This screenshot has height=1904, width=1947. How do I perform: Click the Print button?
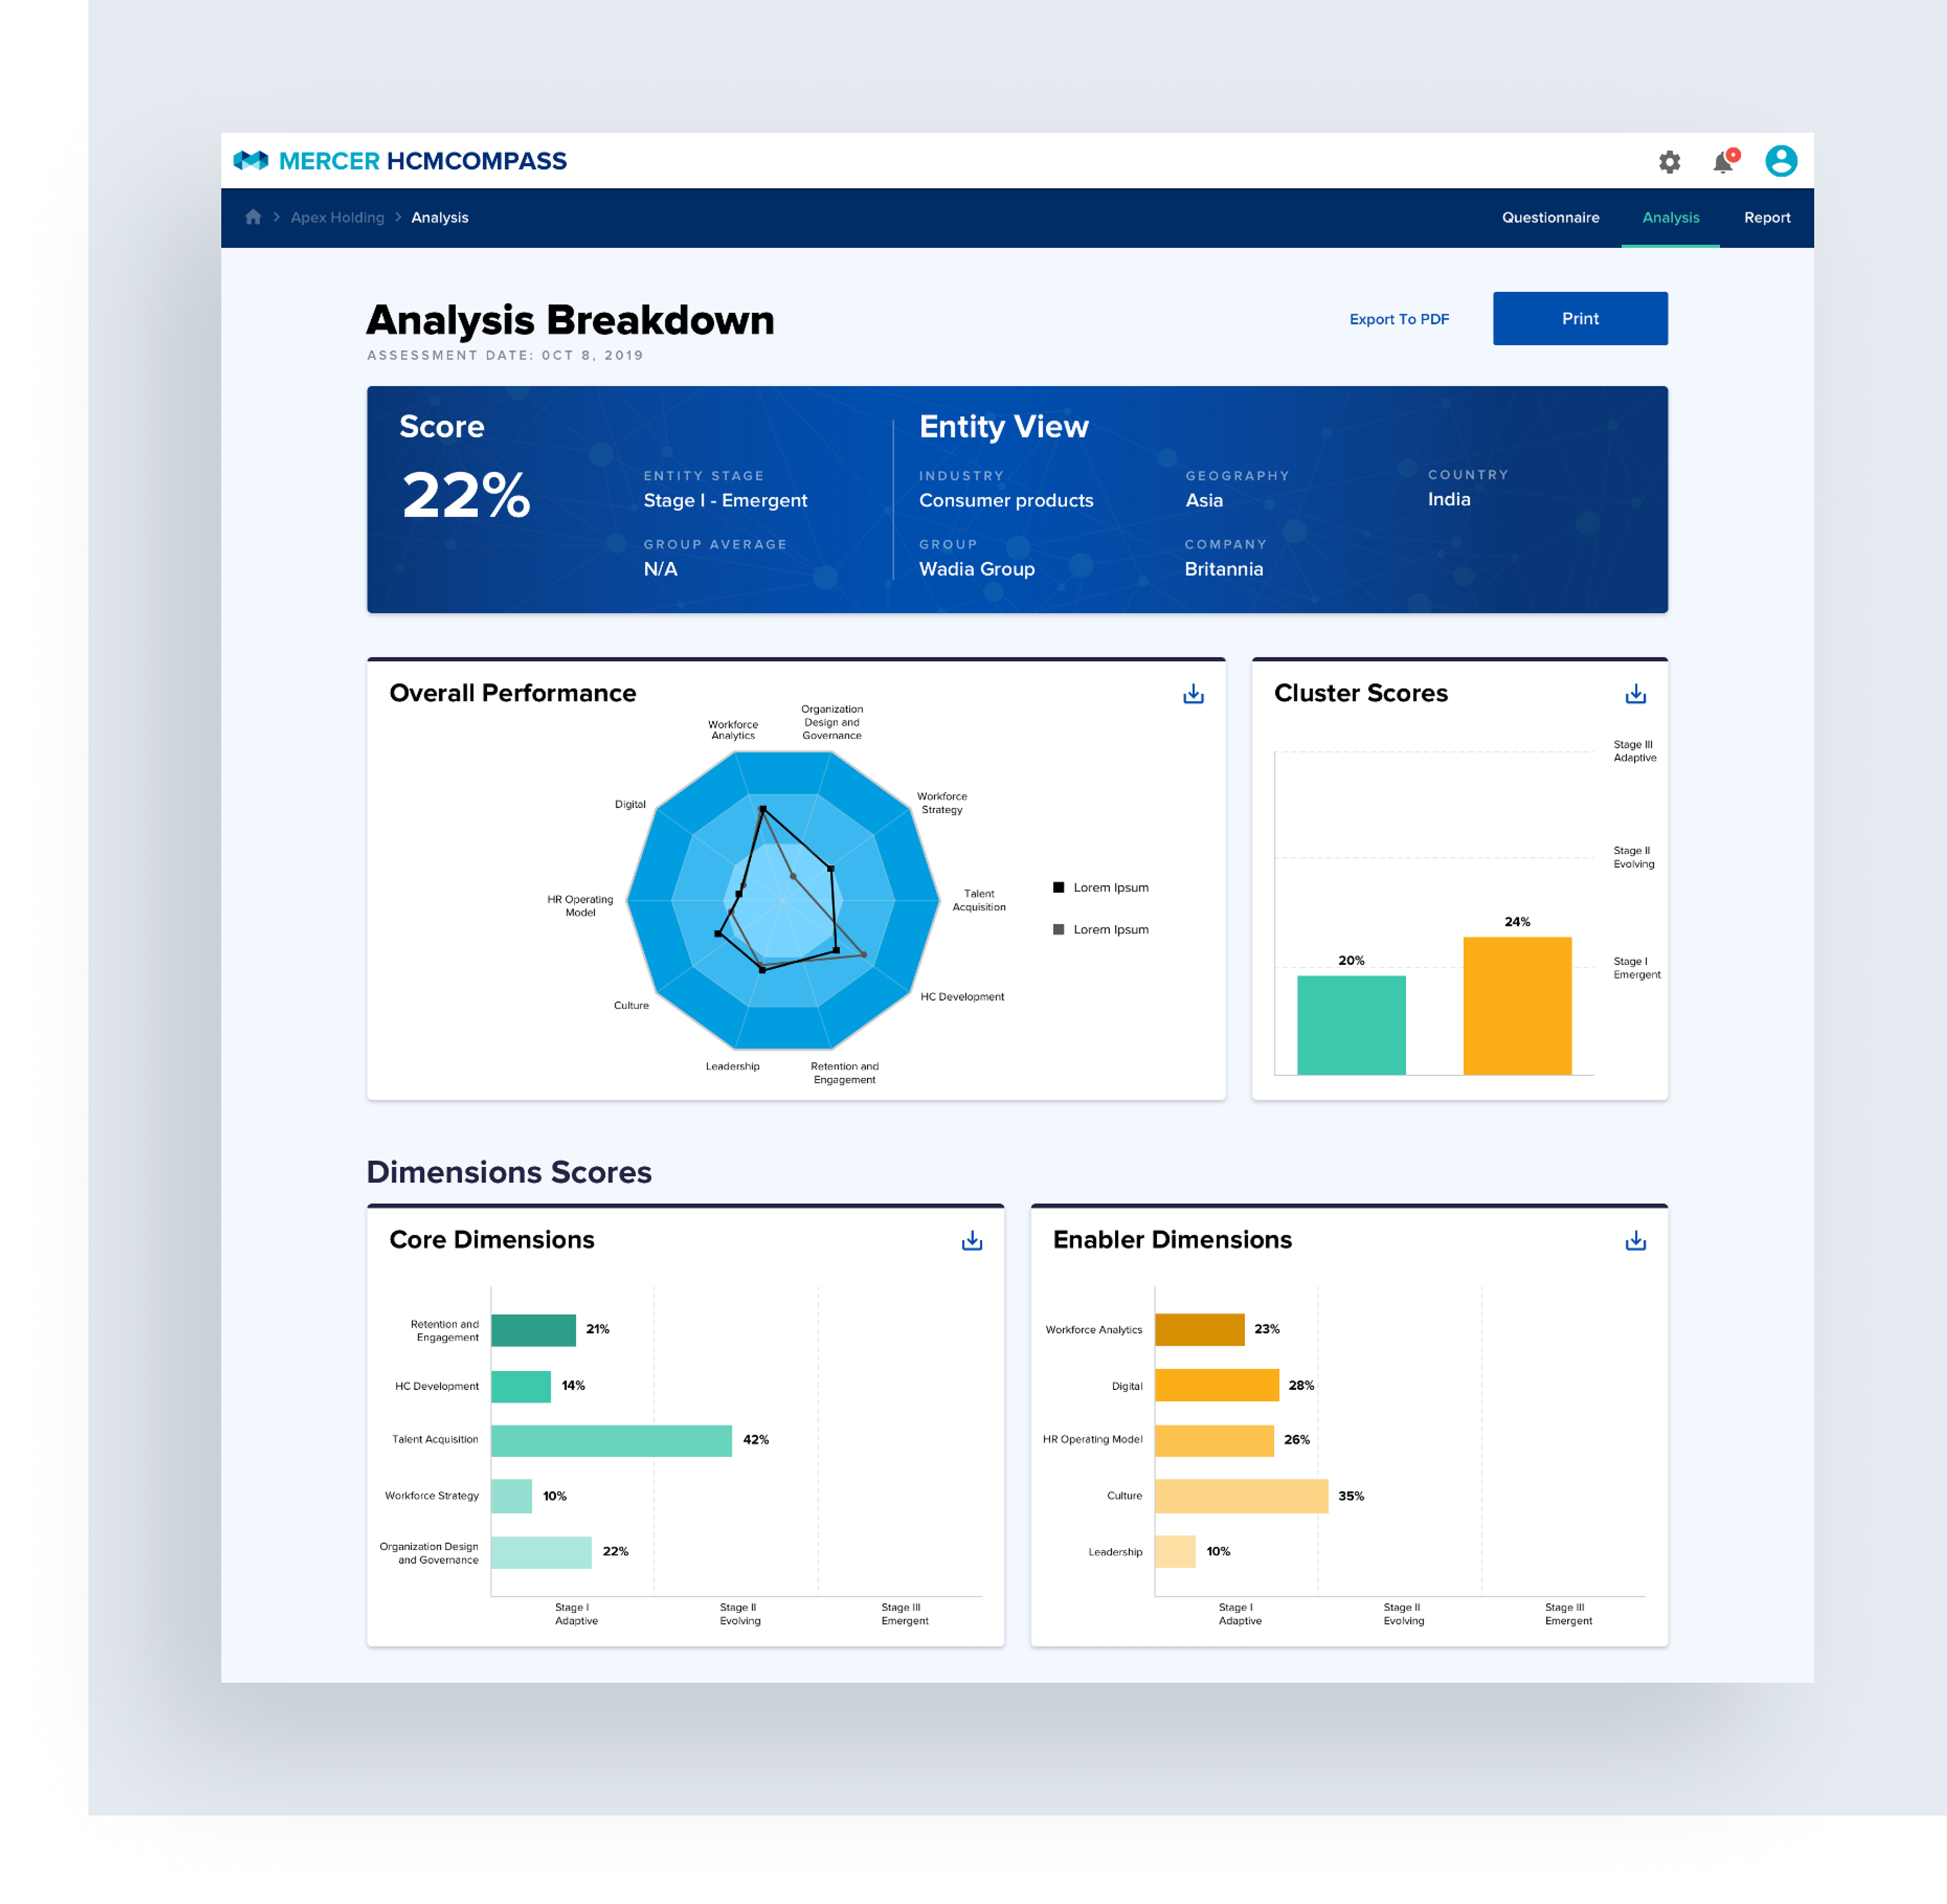tap(1580, 318)
